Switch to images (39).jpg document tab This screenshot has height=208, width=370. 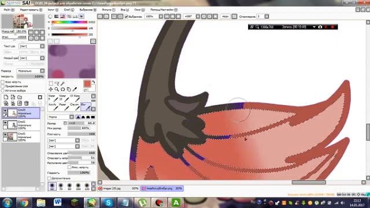[x=119, y=188]
